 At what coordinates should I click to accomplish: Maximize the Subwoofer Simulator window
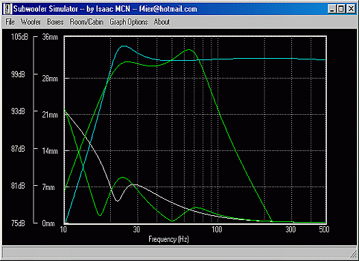tap(341, 9)
